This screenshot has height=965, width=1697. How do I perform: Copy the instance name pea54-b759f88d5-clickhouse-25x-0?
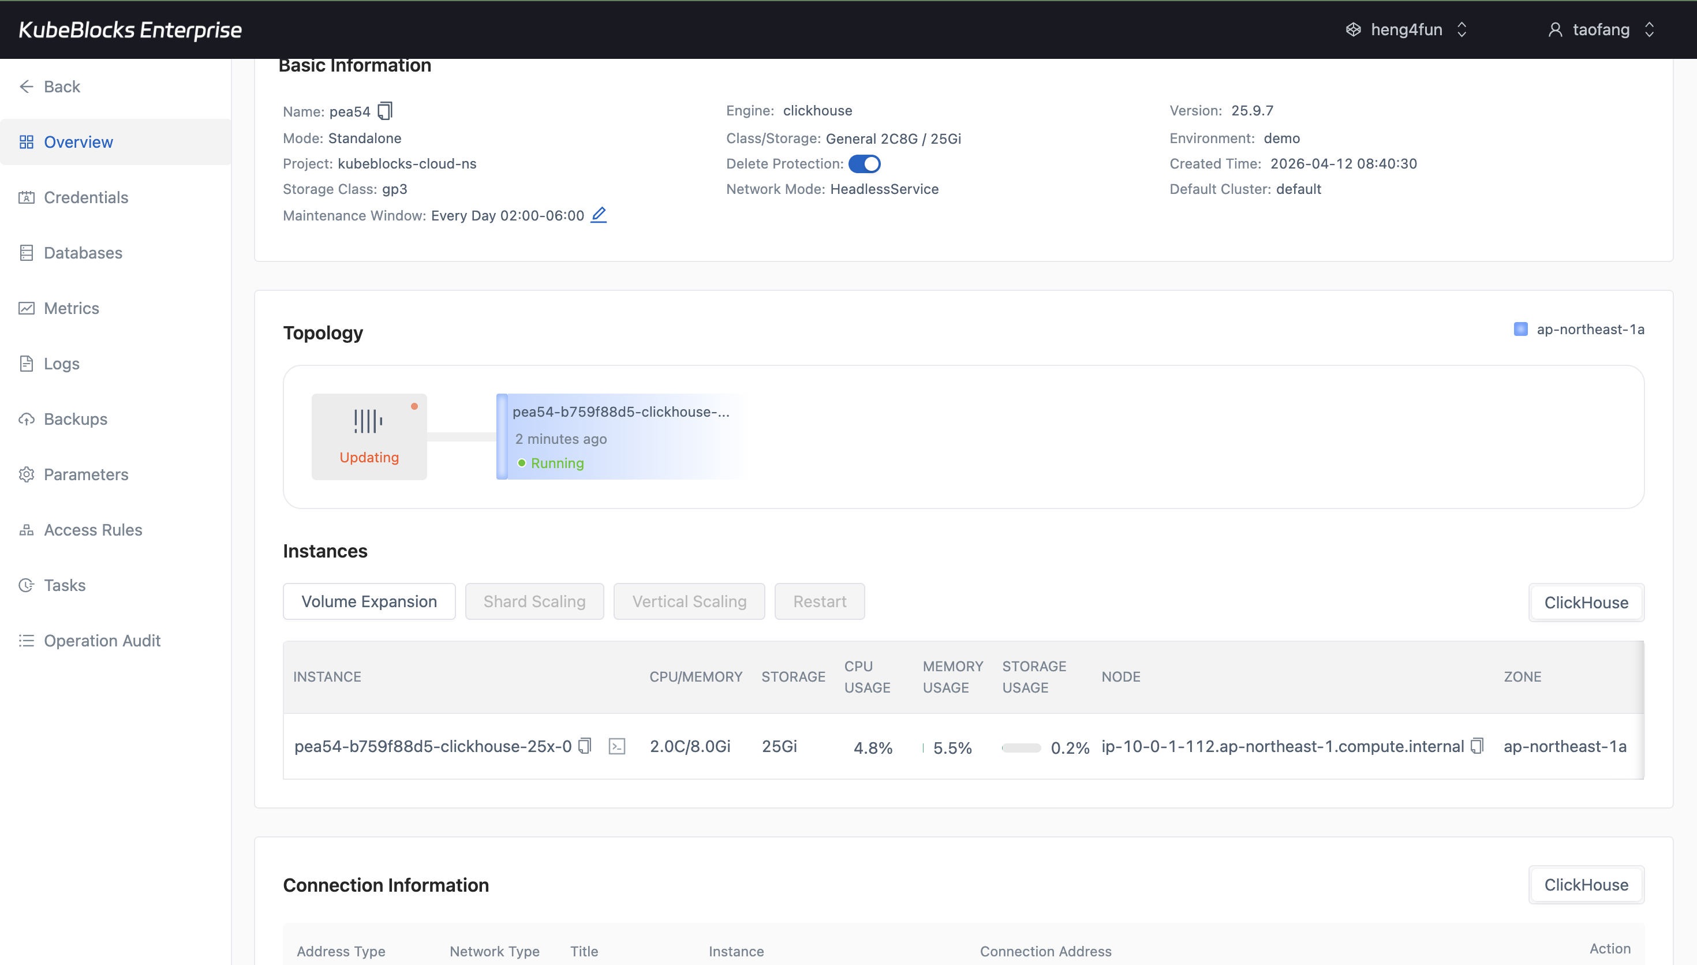tap(585, 746)
